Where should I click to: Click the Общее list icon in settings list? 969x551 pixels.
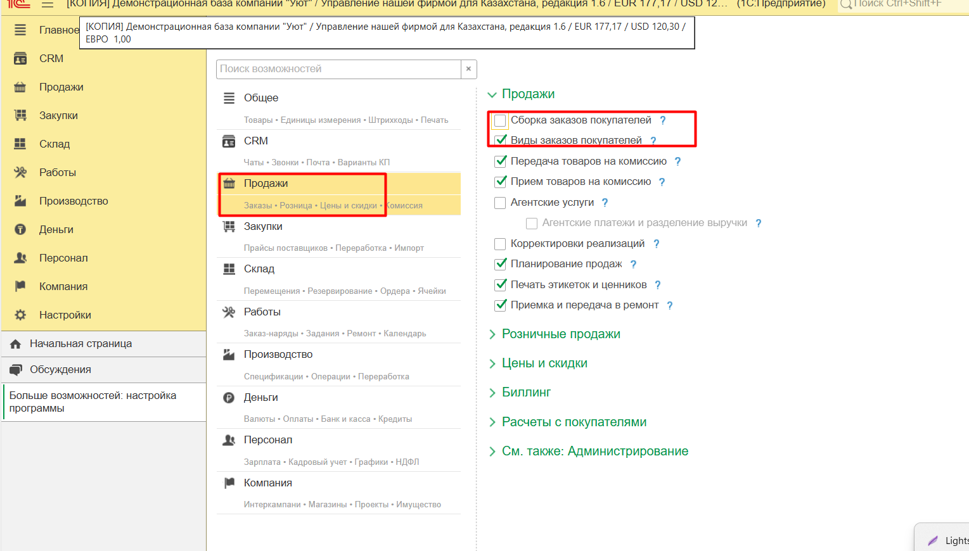point(229,98)
